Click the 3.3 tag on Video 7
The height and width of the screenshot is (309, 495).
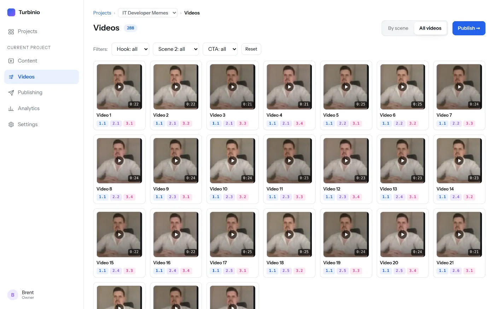tap(469, 124)
